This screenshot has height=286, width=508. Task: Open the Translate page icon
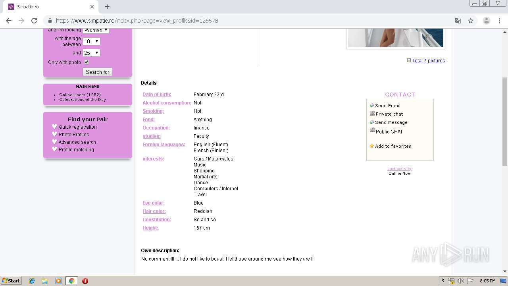click(458, 21)
